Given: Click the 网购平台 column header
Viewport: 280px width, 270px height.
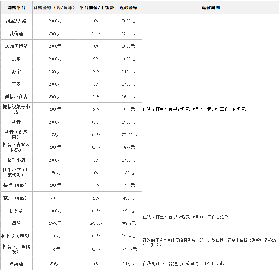Looking at the screenshot, I should coord(16,8).
